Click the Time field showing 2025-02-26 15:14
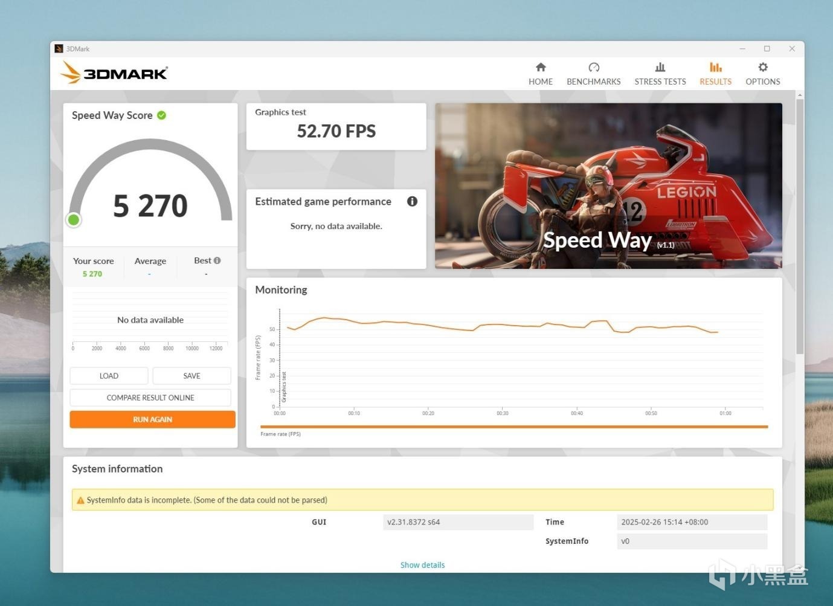This screenshot has width=833, height=606. [692, 522]
